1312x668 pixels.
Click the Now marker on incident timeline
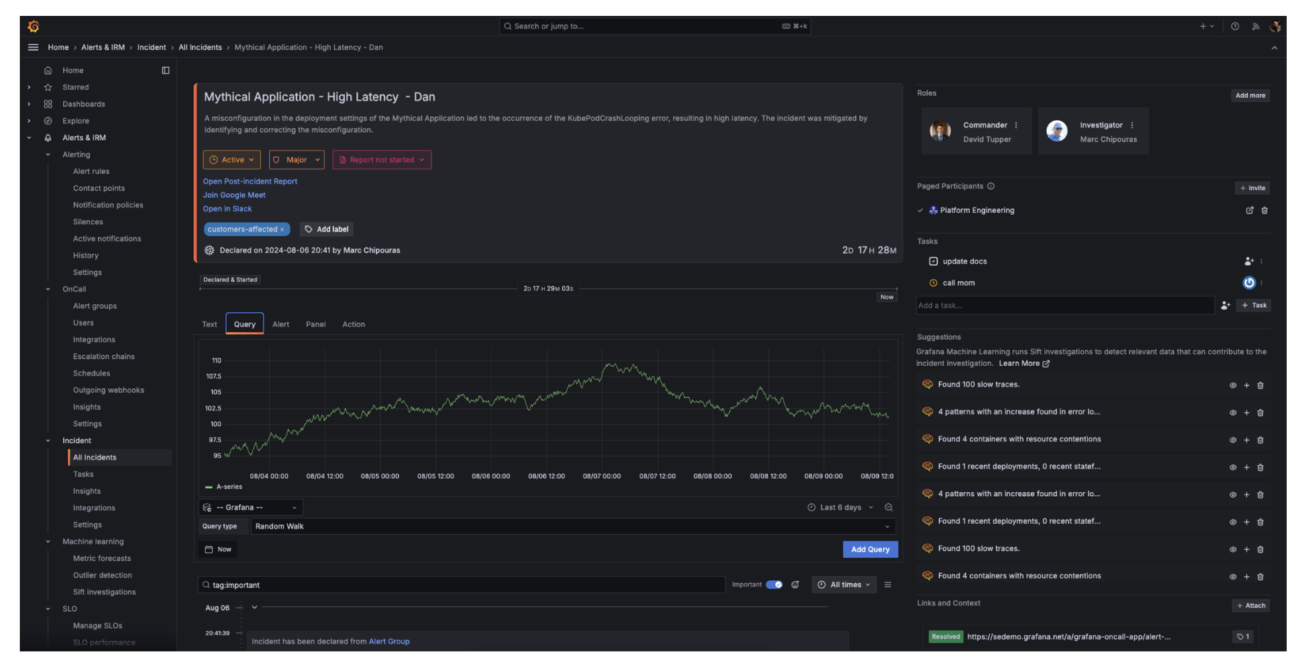(887, 297)
